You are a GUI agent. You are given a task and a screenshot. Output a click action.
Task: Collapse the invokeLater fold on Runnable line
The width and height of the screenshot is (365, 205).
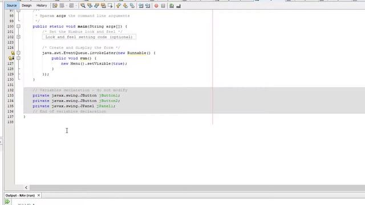coord(18,53)
